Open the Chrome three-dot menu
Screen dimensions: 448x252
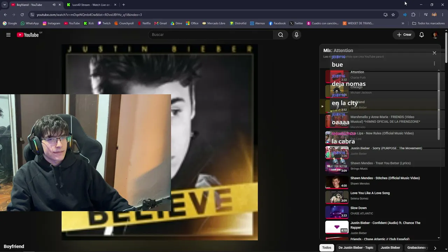click(443, 15)
